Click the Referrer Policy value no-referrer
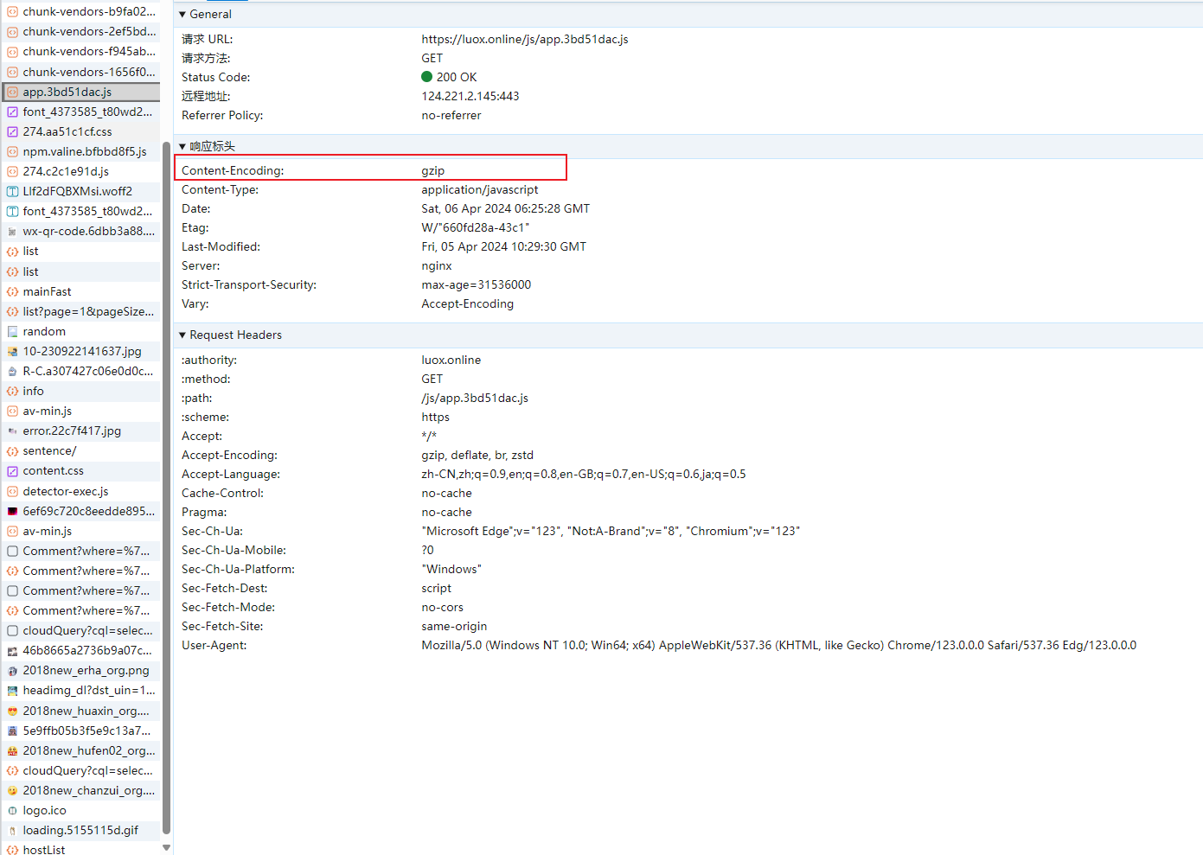Viewport: 1203px width, 855px height. 451,115
